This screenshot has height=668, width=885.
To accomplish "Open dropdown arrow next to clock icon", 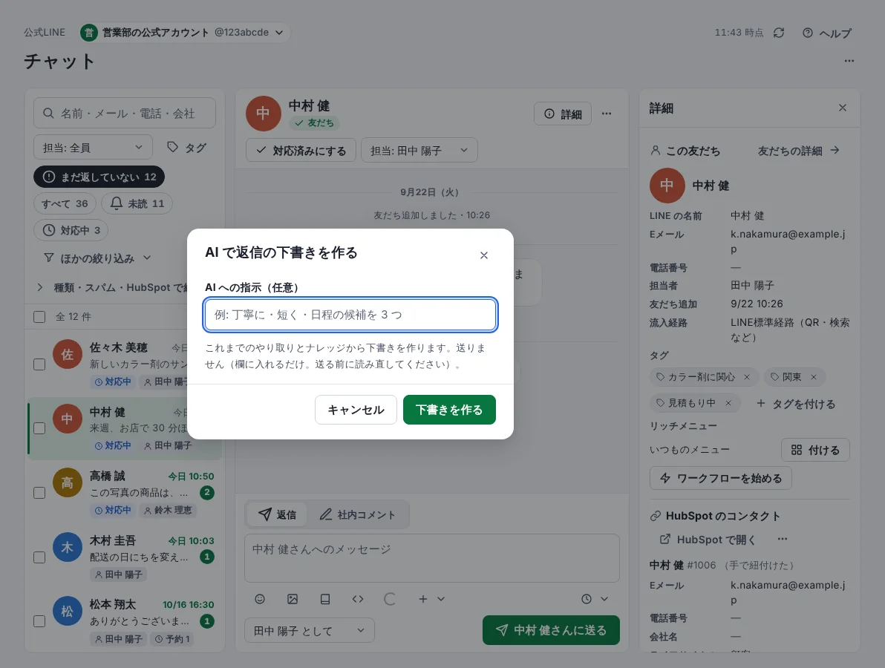I will pos(604,599).
